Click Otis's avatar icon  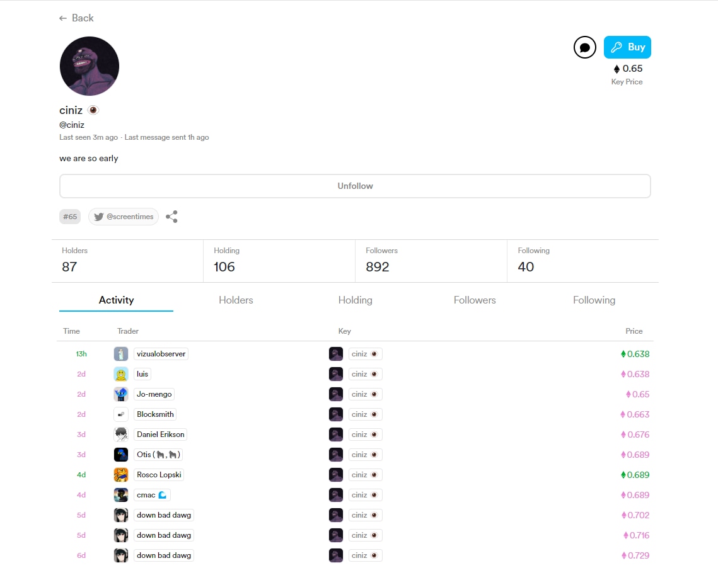pyautogui.click(x=121, y=455)
